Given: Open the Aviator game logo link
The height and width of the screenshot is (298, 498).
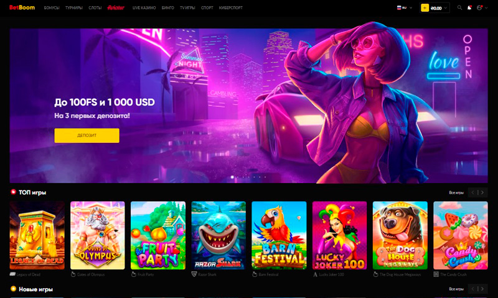Looking at the screenshot, I should pyautogui.click(x=116, y=7).
